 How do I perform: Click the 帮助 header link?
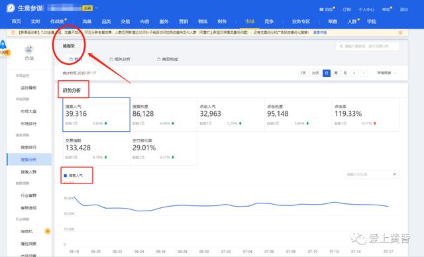pyautogui.click(x=386, y=9)
